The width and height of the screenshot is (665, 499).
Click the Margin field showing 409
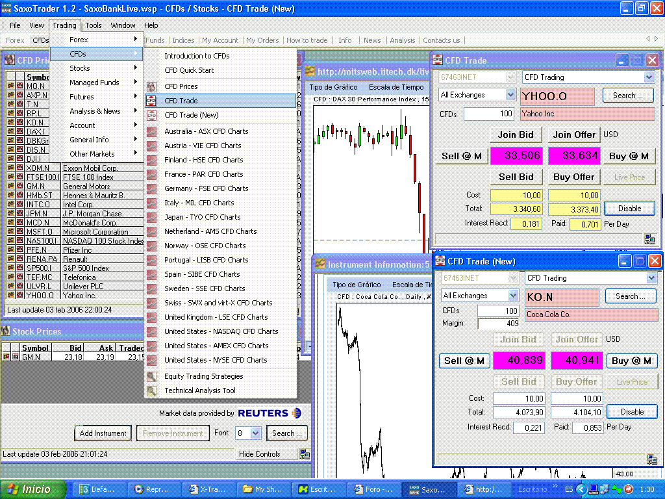[499, 324]
